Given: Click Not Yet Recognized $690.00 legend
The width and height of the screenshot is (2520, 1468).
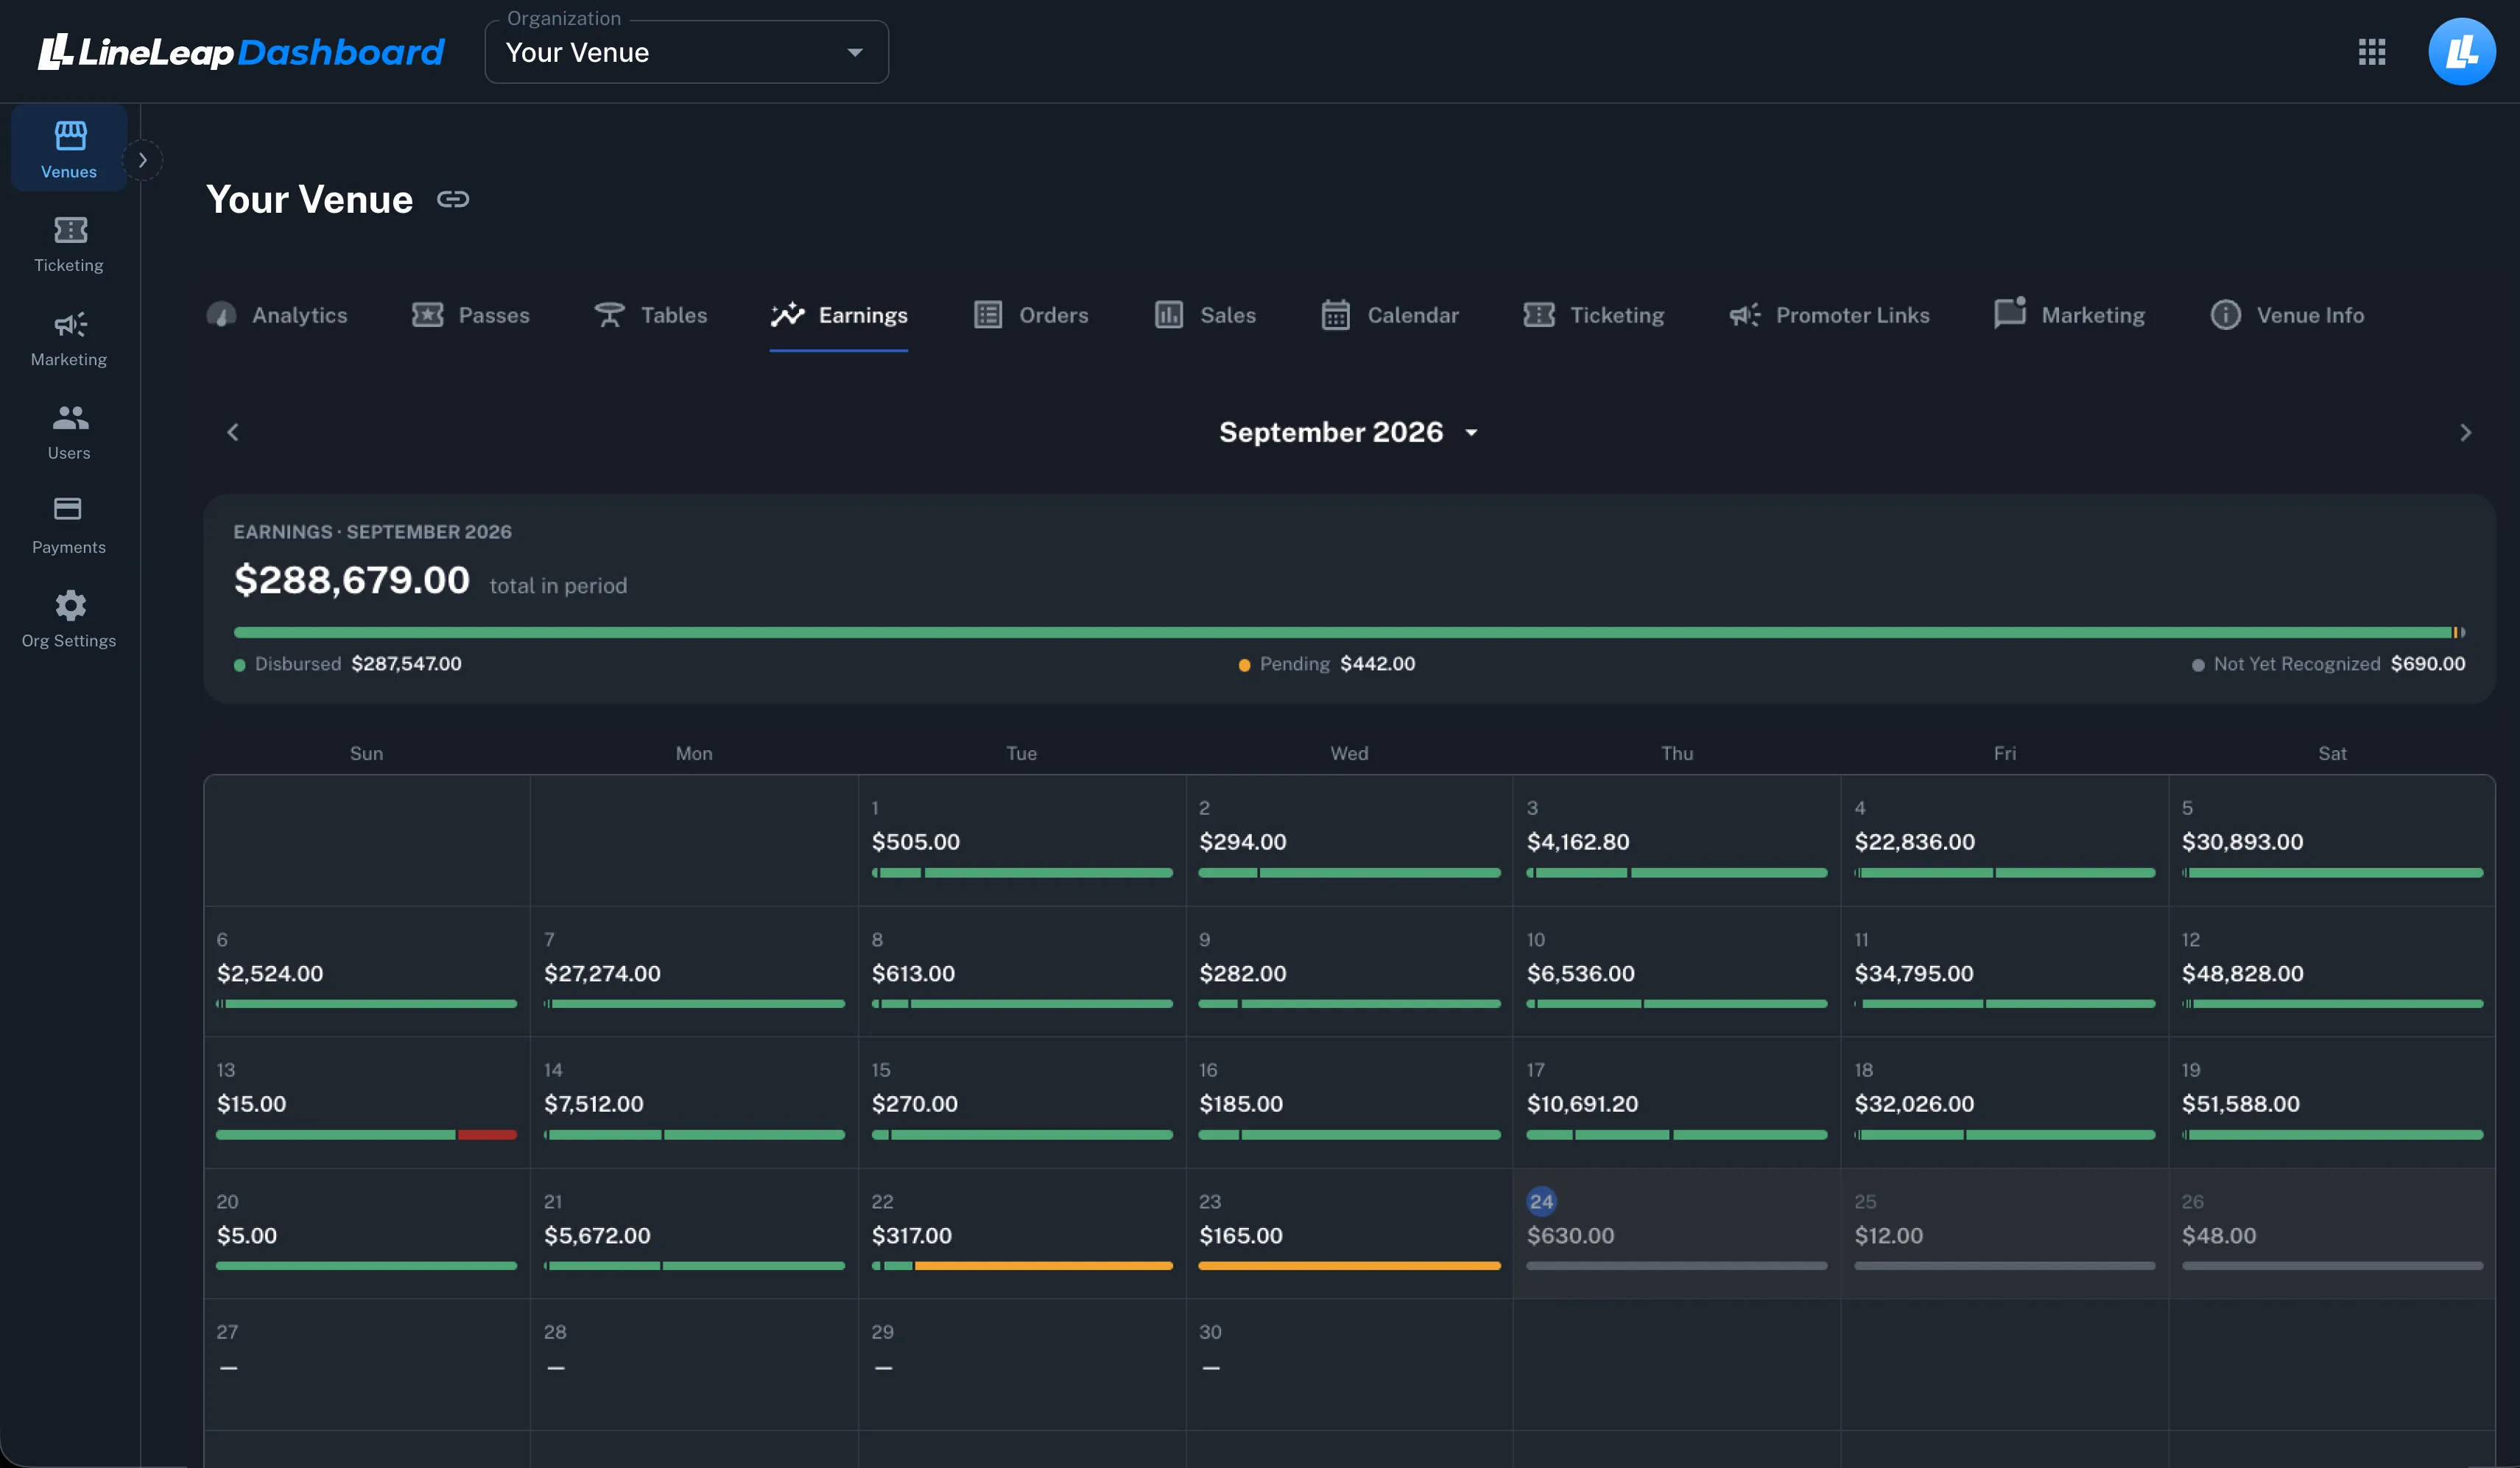Looking at the screenshot, I should point(2328,664).
